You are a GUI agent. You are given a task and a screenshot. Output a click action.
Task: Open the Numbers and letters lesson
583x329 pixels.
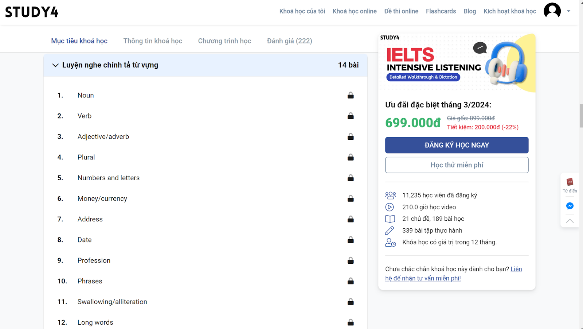[109, 178]
